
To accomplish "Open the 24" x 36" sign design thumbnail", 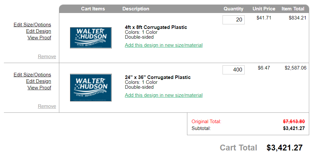I will (x=91, y=87).
